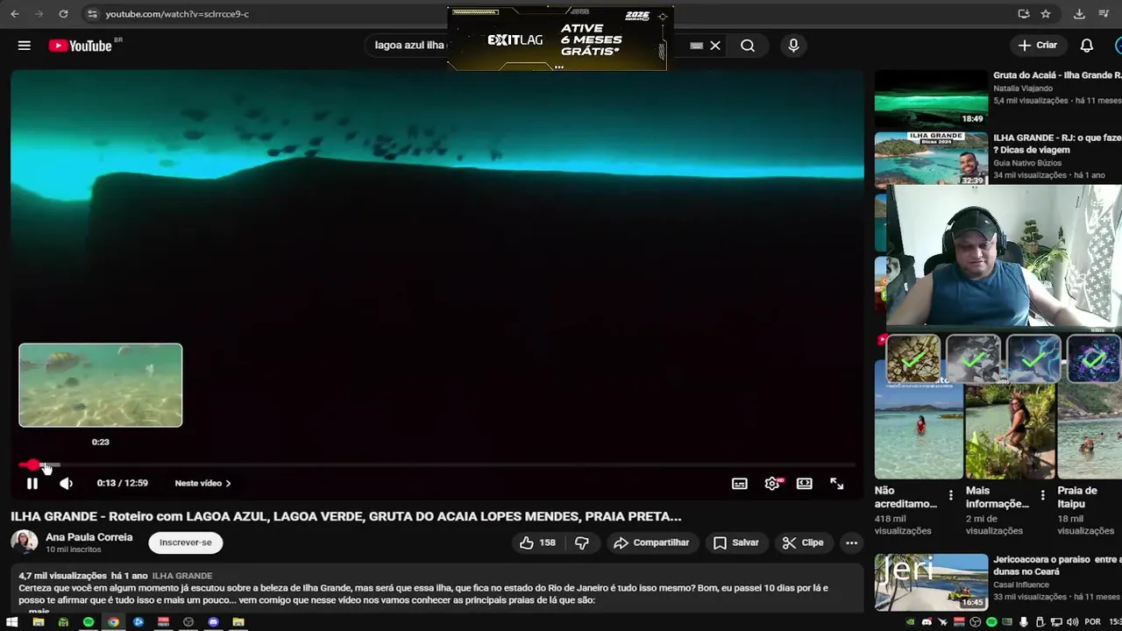Viewport: 1122px width, 631px height.
Task: Click the keyboard icon in search box
Action: [x=697, y=46]
